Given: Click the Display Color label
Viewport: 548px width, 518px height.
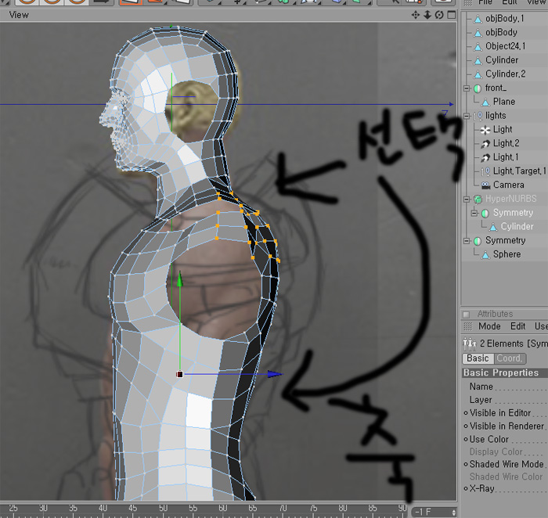Looking at the screenshot, I should coord(496,451).
